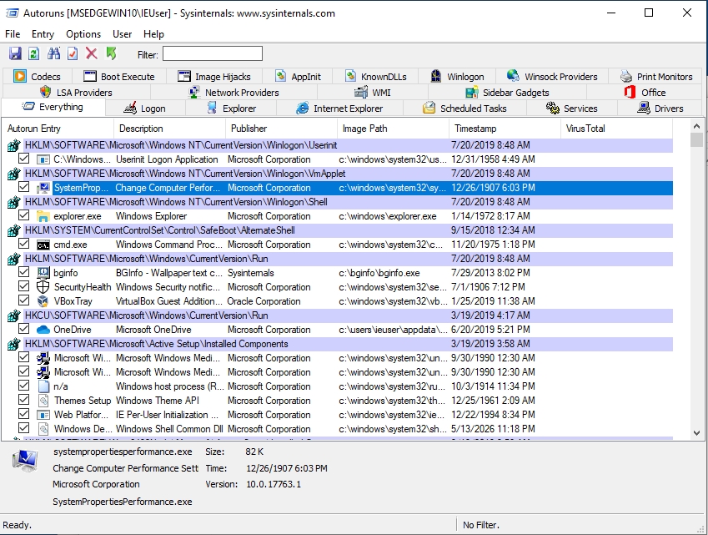
Task: Sort by the Publisher column header
Action: tap(249, 129)
